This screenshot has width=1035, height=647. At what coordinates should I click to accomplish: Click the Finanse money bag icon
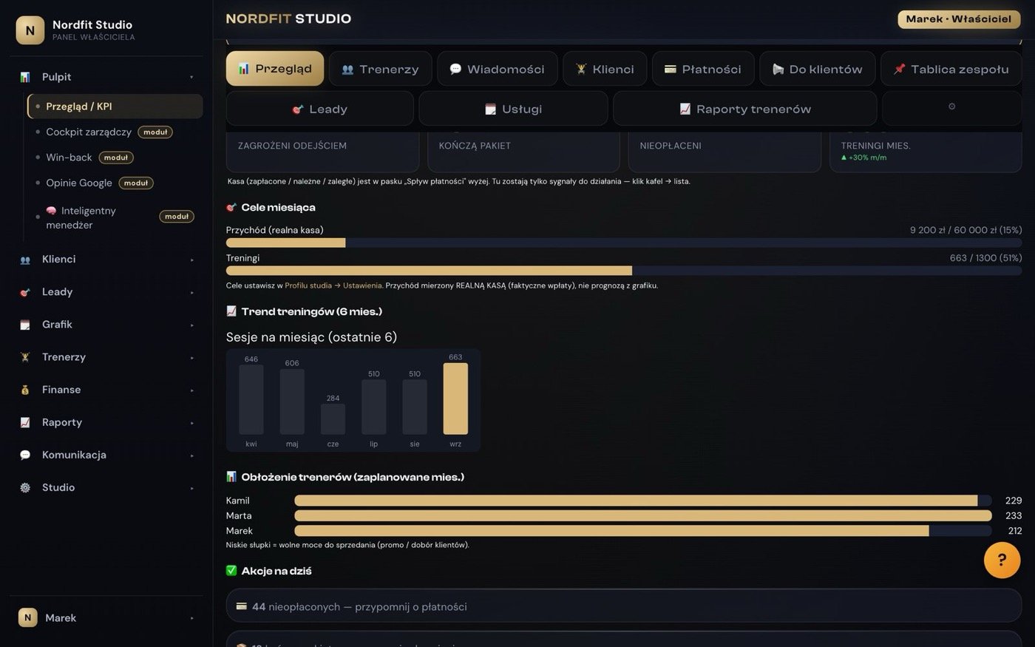tap(25, 390)
